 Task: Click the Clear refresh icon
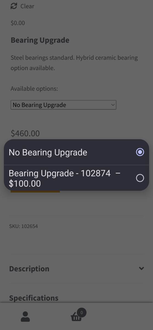click(14, 6)
